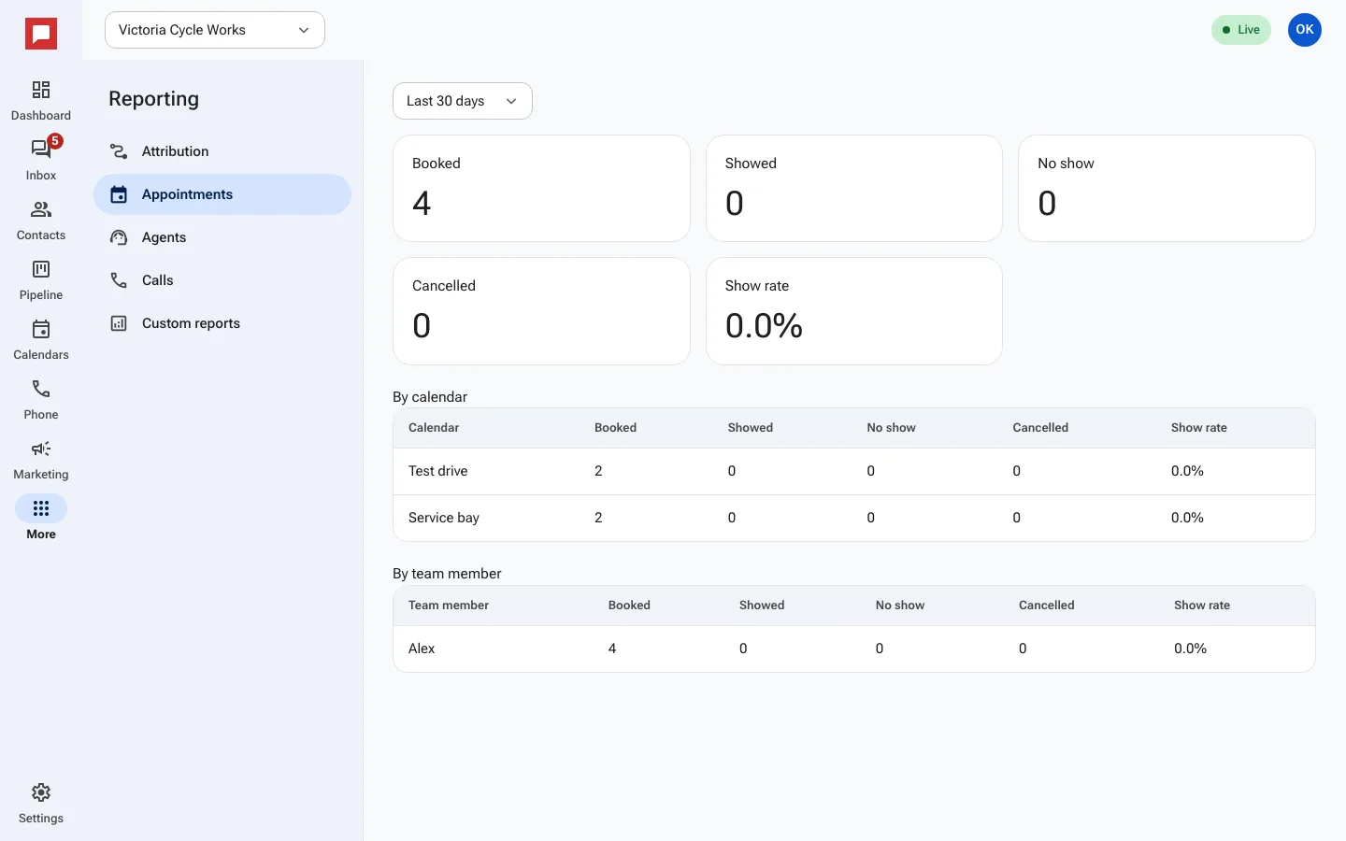Click the Booked summary card

pyautogui.click(x=541, y=189)
